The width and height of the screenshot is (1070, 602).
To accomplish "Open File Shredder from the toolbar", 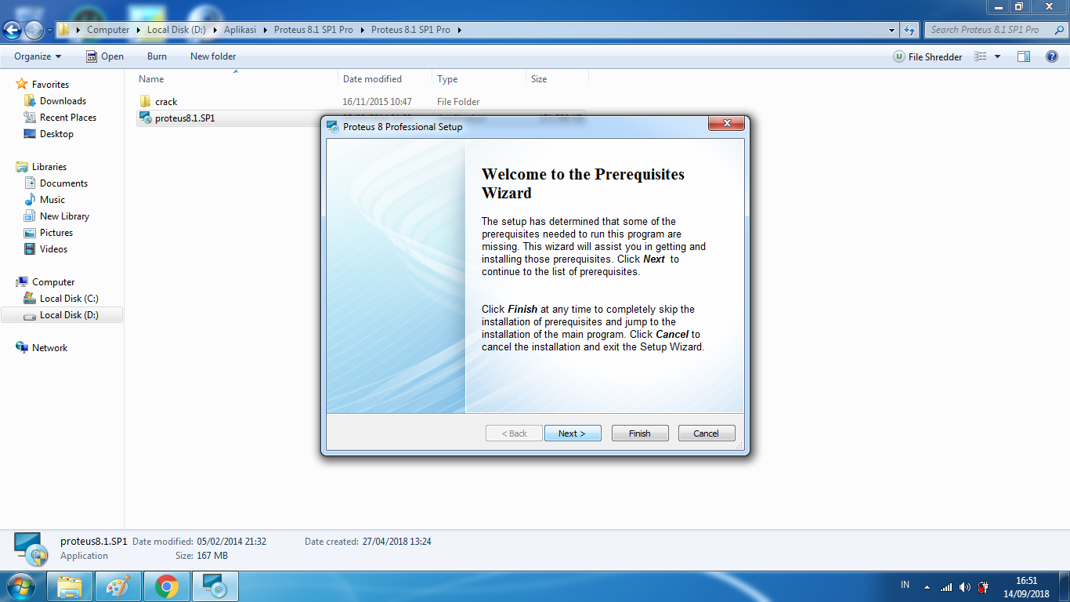I will (928, 56).
